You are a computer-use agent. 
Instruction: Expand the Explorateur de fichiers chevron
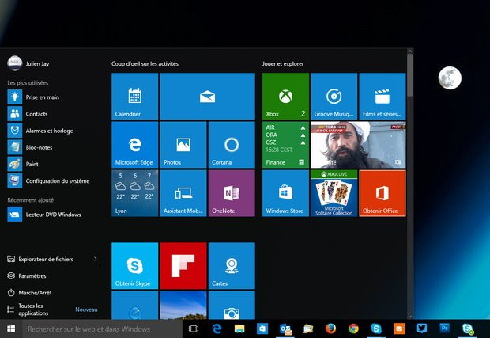click(x=96, y=259)
